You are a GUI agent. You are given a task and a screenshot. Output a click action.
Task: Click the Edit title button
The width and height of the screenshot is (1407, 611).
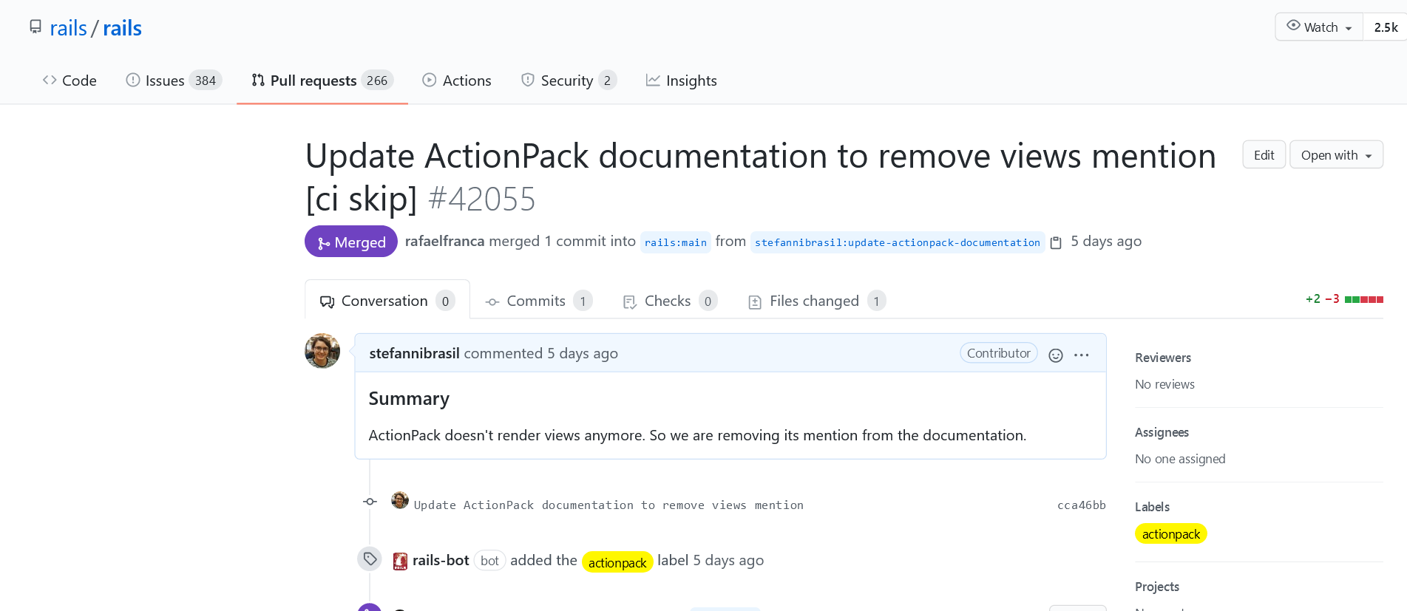[1264, 155]
